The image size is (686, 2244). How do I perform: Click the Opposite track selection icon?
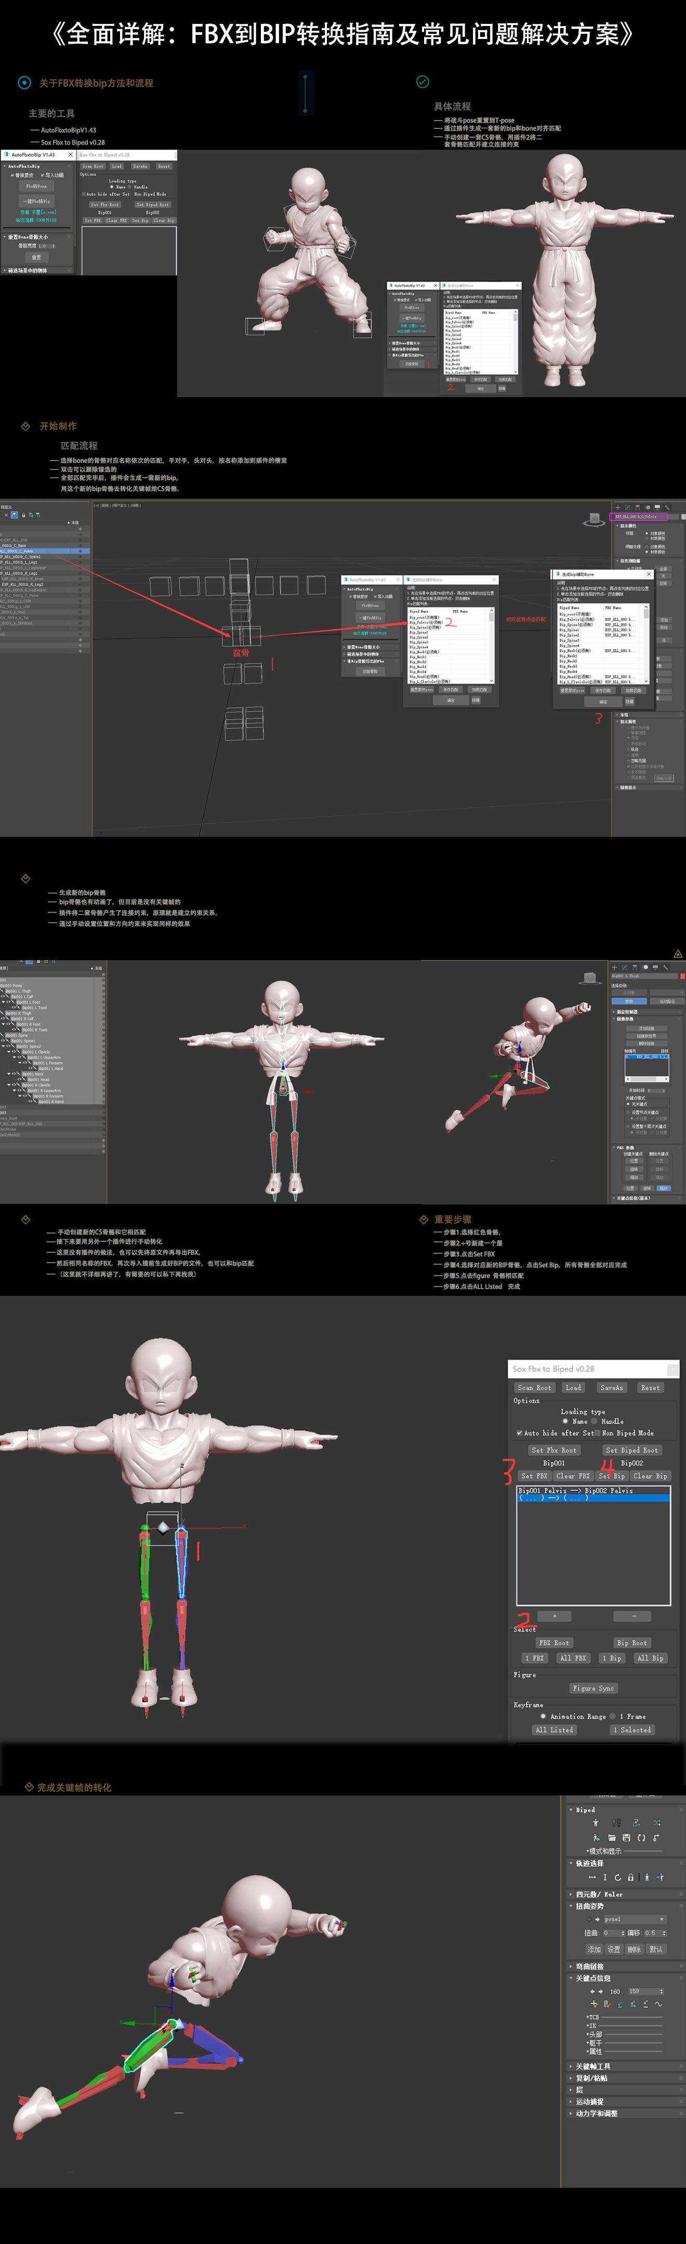tap(660, 1877)
